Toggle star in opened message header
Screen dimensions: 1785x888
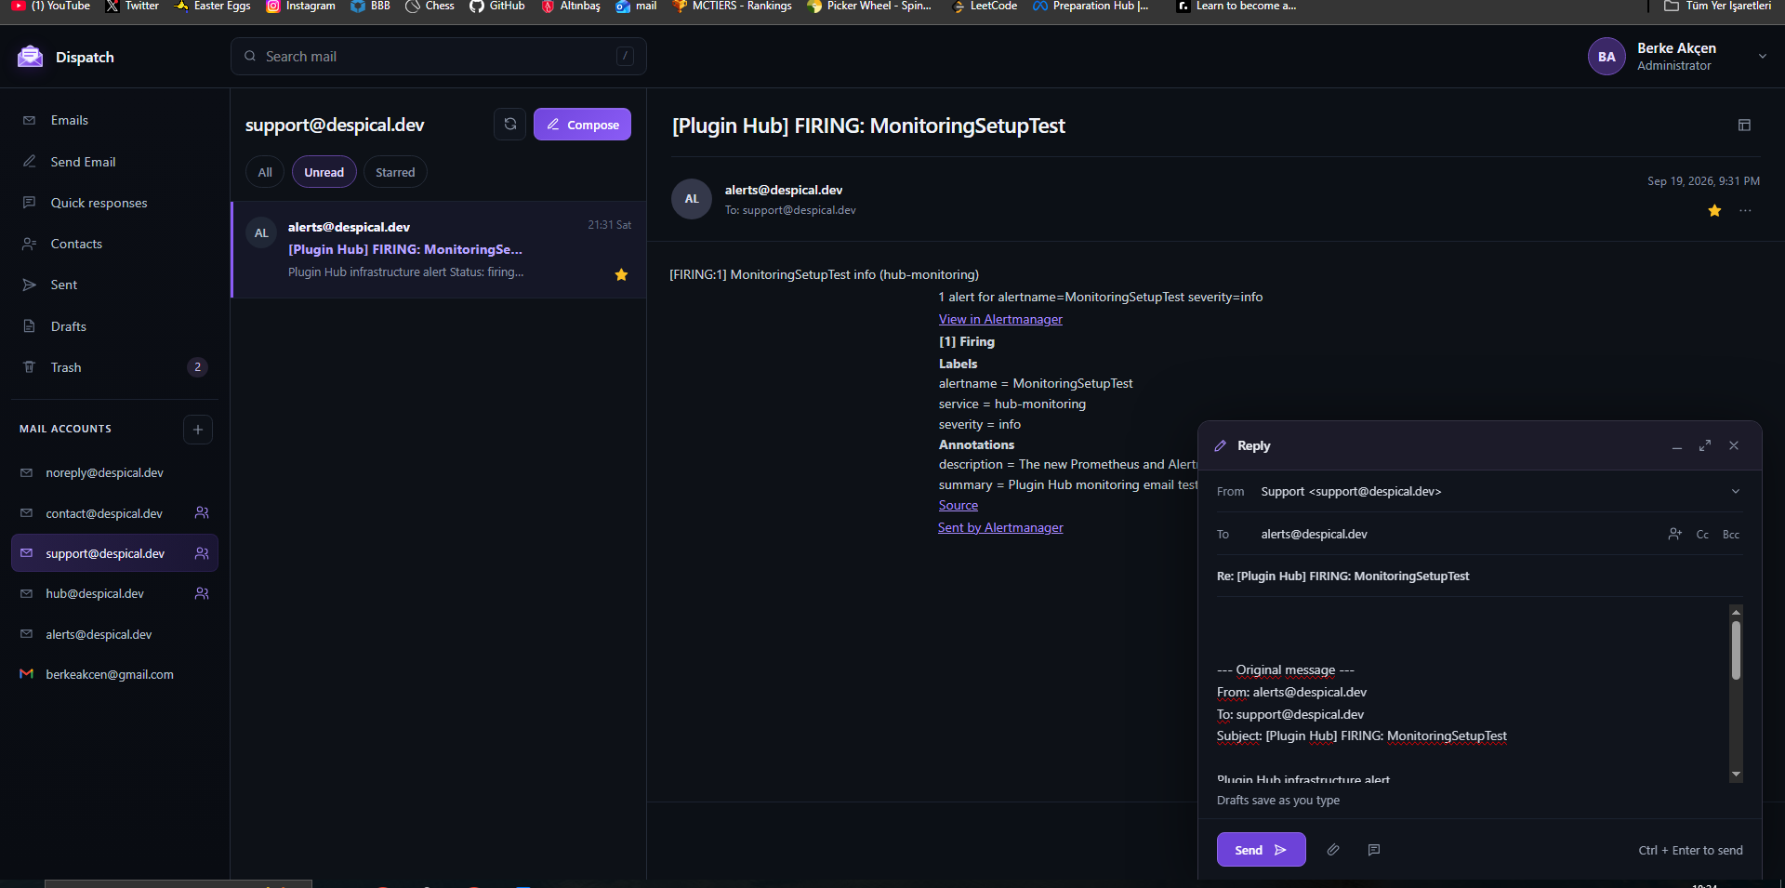1714,211
